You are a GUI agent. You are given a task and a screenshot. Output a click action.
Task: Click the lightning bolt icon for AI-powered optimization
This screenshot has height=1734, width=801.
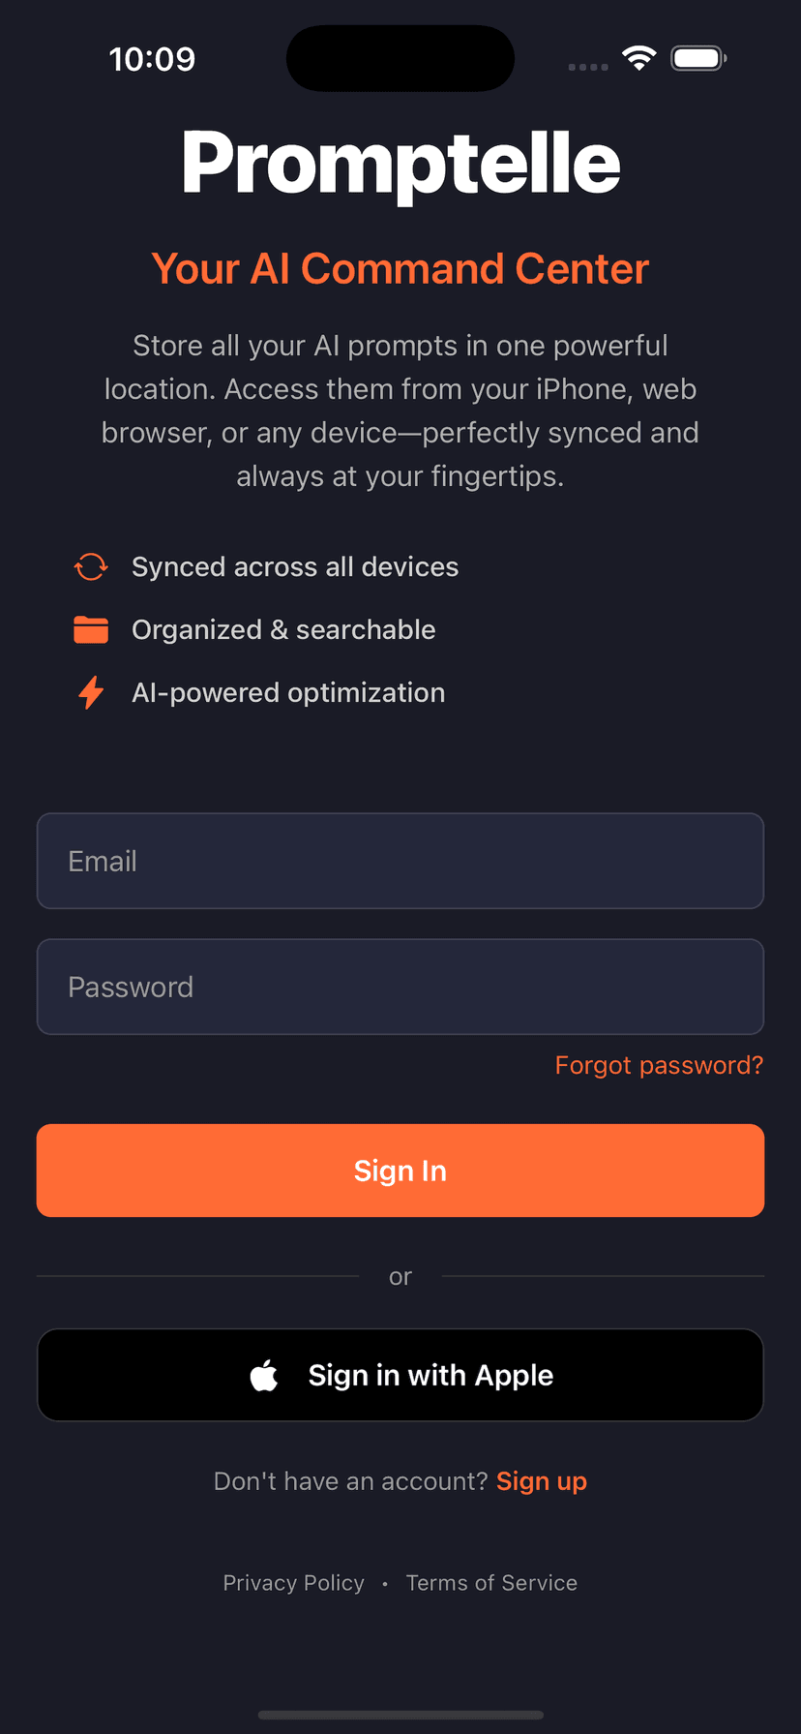[x=90, y=692]
